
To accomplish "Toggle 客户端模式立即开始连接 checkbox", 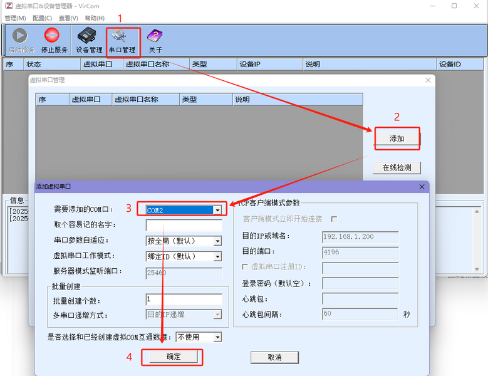I will click(335, 219).
